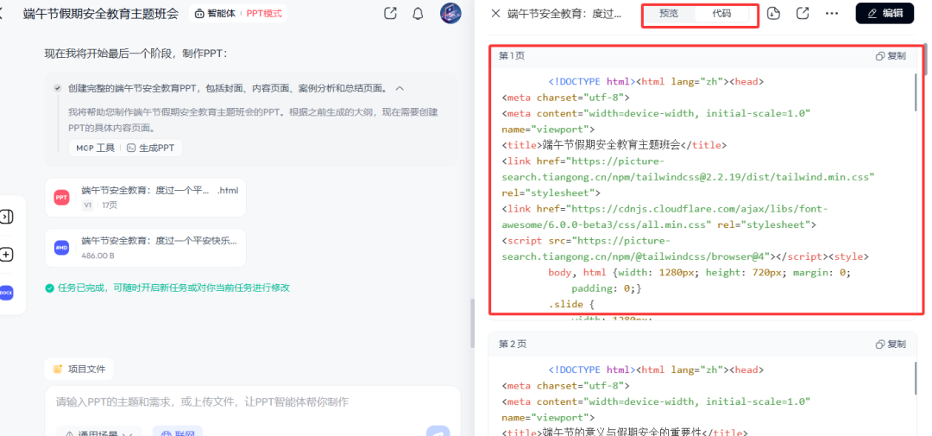Image resolution: width=932 pixels, height=436 pixels.
Task: Open the PPT .html file card
Action: coord(146,198)
